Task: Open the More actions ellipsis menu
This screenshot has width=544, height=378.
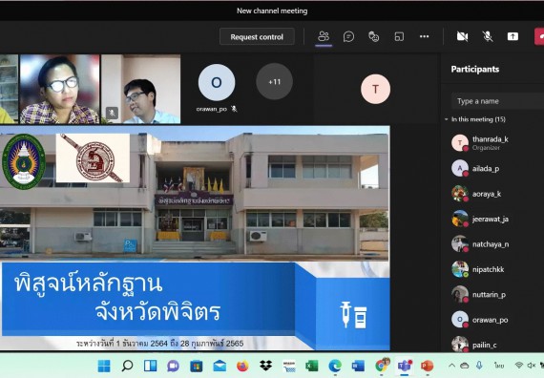Action: [x=424, y=36]
